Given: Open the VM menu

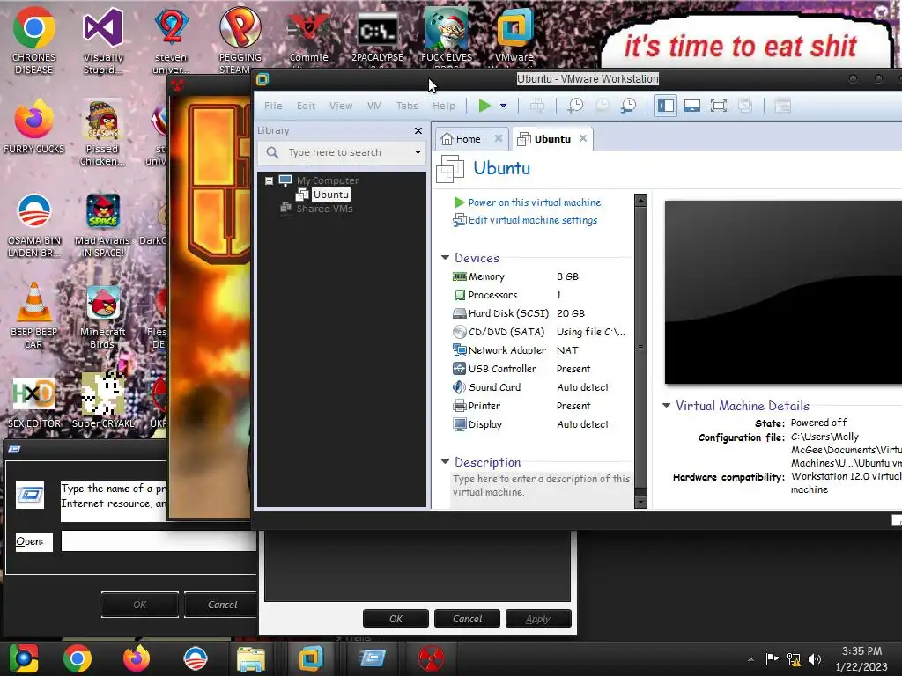Looking at the screenshot, I should tap(374, 106).
